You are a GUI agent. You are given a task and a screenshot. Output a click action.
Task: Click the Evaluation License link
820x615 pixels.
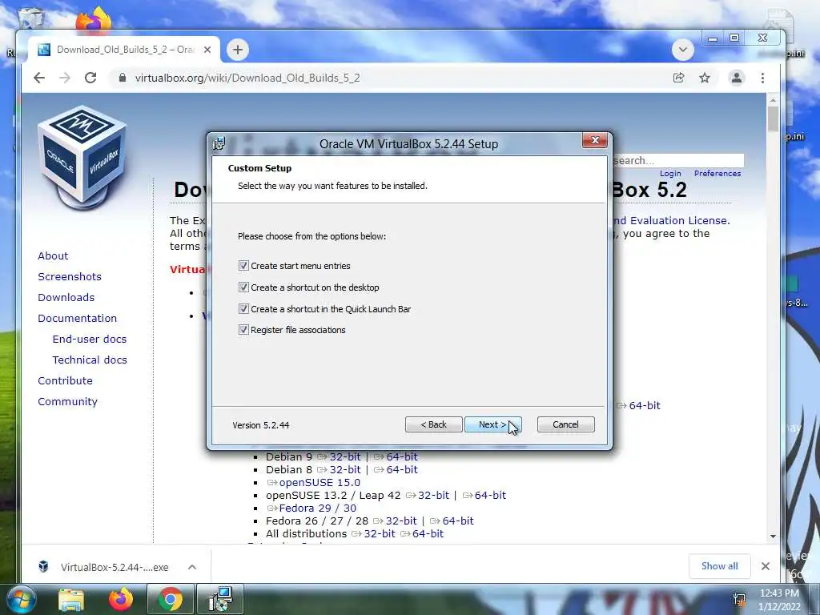coord(671,221)
